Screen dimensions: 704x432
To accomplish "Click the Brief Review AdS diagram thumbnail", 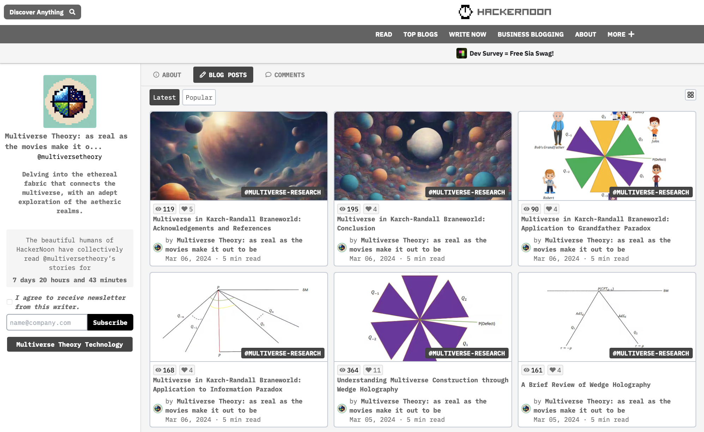I will click(x=607, y=317).
